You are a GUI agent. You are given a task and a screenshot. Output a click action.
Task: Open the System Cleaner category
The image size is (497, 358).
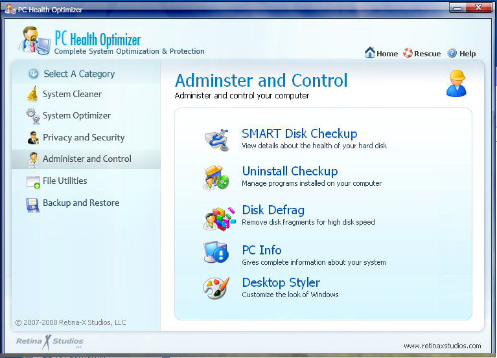[x=72, y=95]
